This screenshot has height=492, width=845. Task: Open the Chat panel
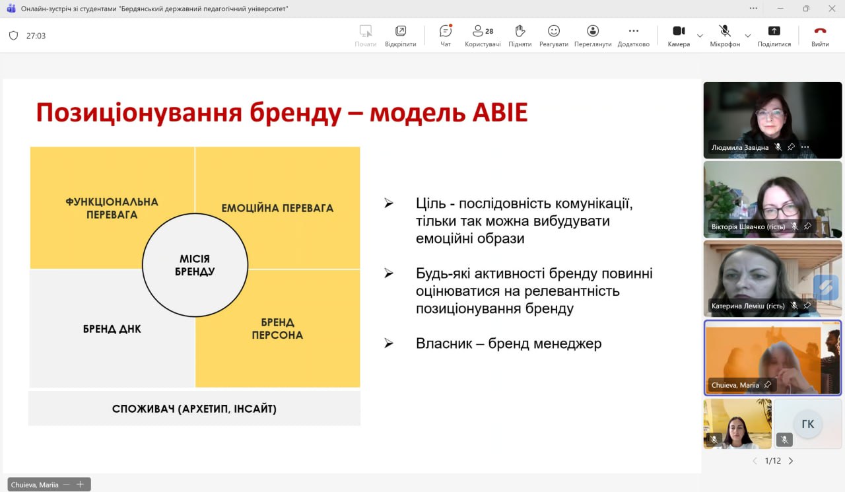446,36
